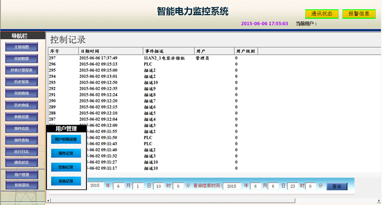The width and height of the screenshot is (384, 205).
Task: Open 主接线图 in the navigation bar
Action: click(x=21, y=47)
